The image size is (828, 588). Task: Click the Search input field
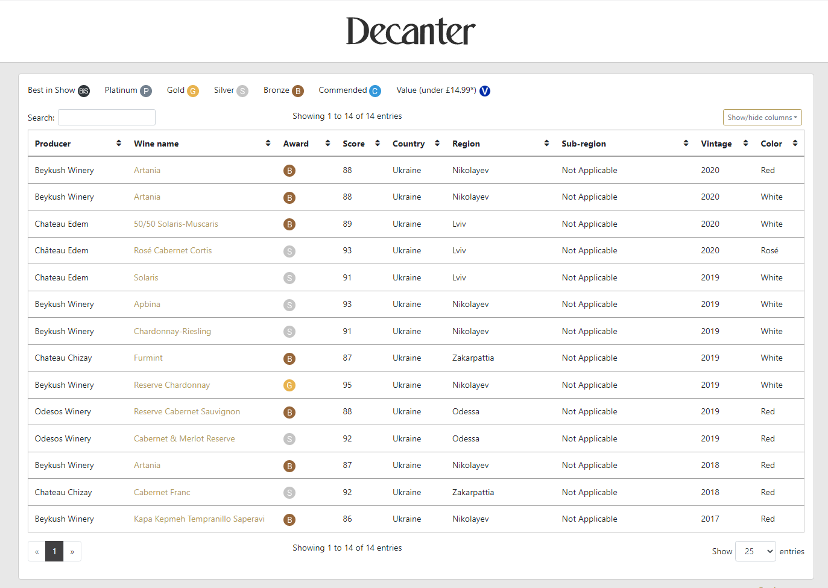coord(107,118)
